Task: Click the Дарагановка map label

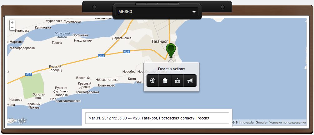Action: click(122, 38)
